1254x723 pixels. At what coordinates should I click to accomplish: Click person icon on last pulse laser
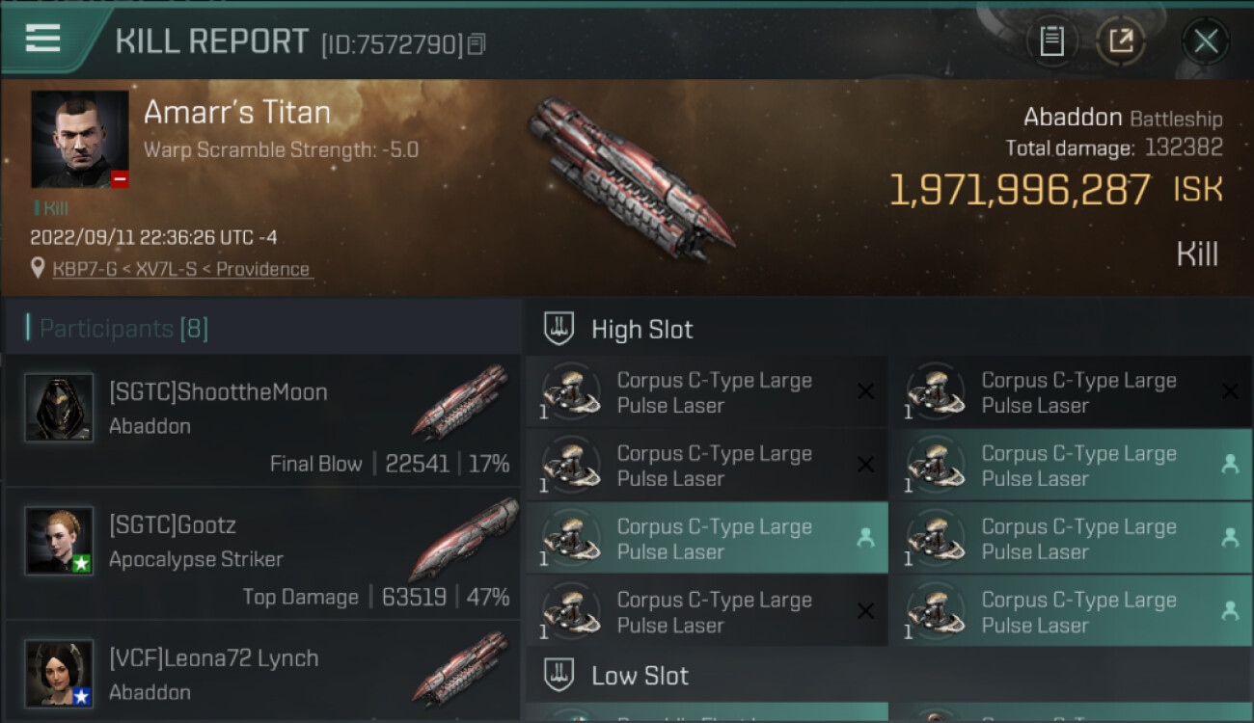click(x=1230, y=610)
